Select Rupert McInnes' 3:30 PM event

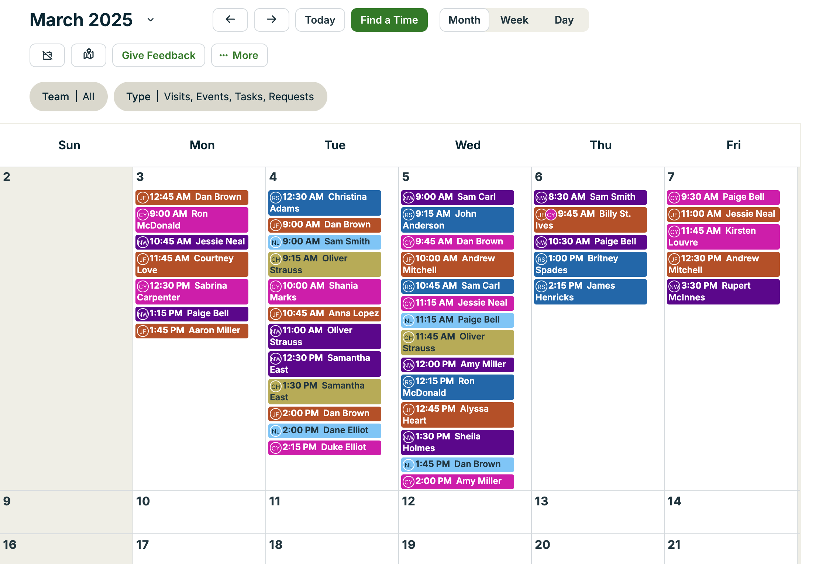[723, 292]
